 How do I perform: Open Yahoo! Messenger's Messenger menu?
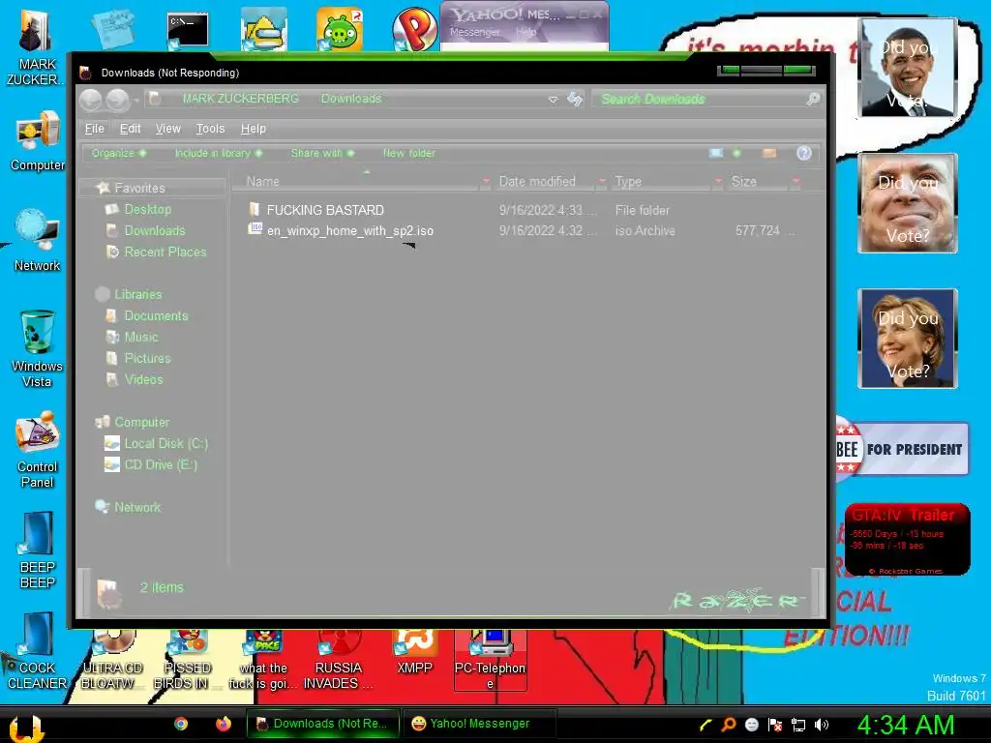click(474, 32)
